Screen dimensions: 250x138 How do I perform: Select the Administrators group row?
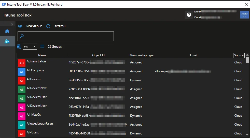(131, 62)
